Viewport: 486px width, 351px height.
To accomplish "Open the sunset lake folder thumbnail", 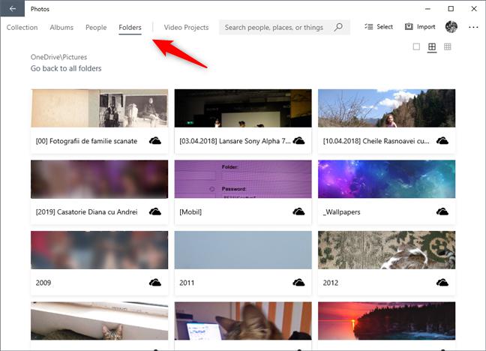I will [x=386, y=321].
